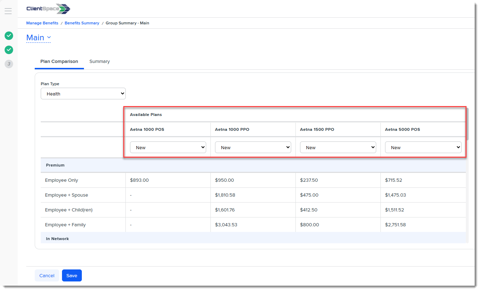480x291 pixels.
Task: Select the Employee + Child(ren) row label
Action: point(69,210)
